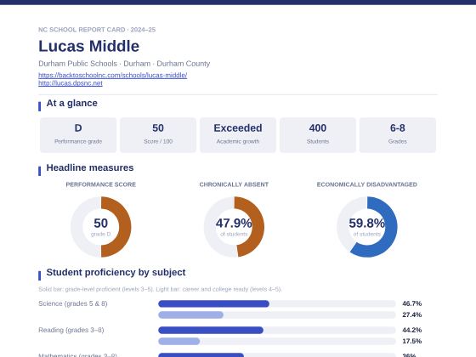Click the Economically Disadvantaged 59.8% donut chart
The image size is (476, 357).
366,227
